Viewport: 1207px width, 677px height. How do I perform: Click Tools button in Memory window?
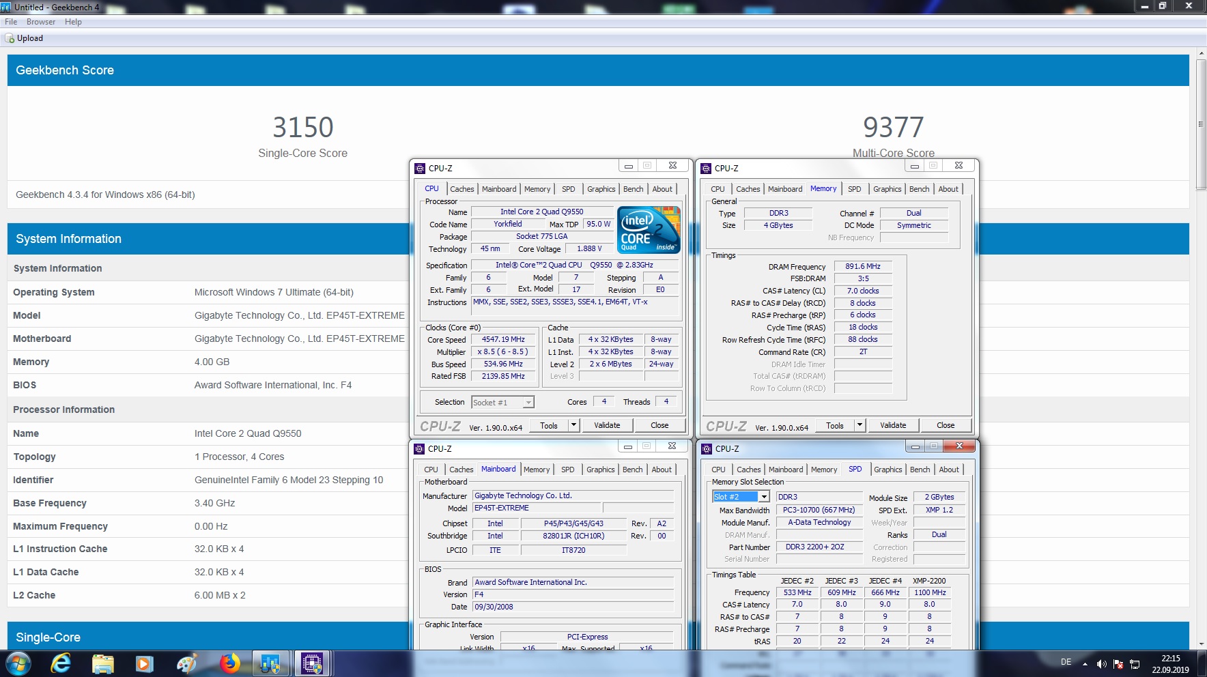tap(835, 425)
